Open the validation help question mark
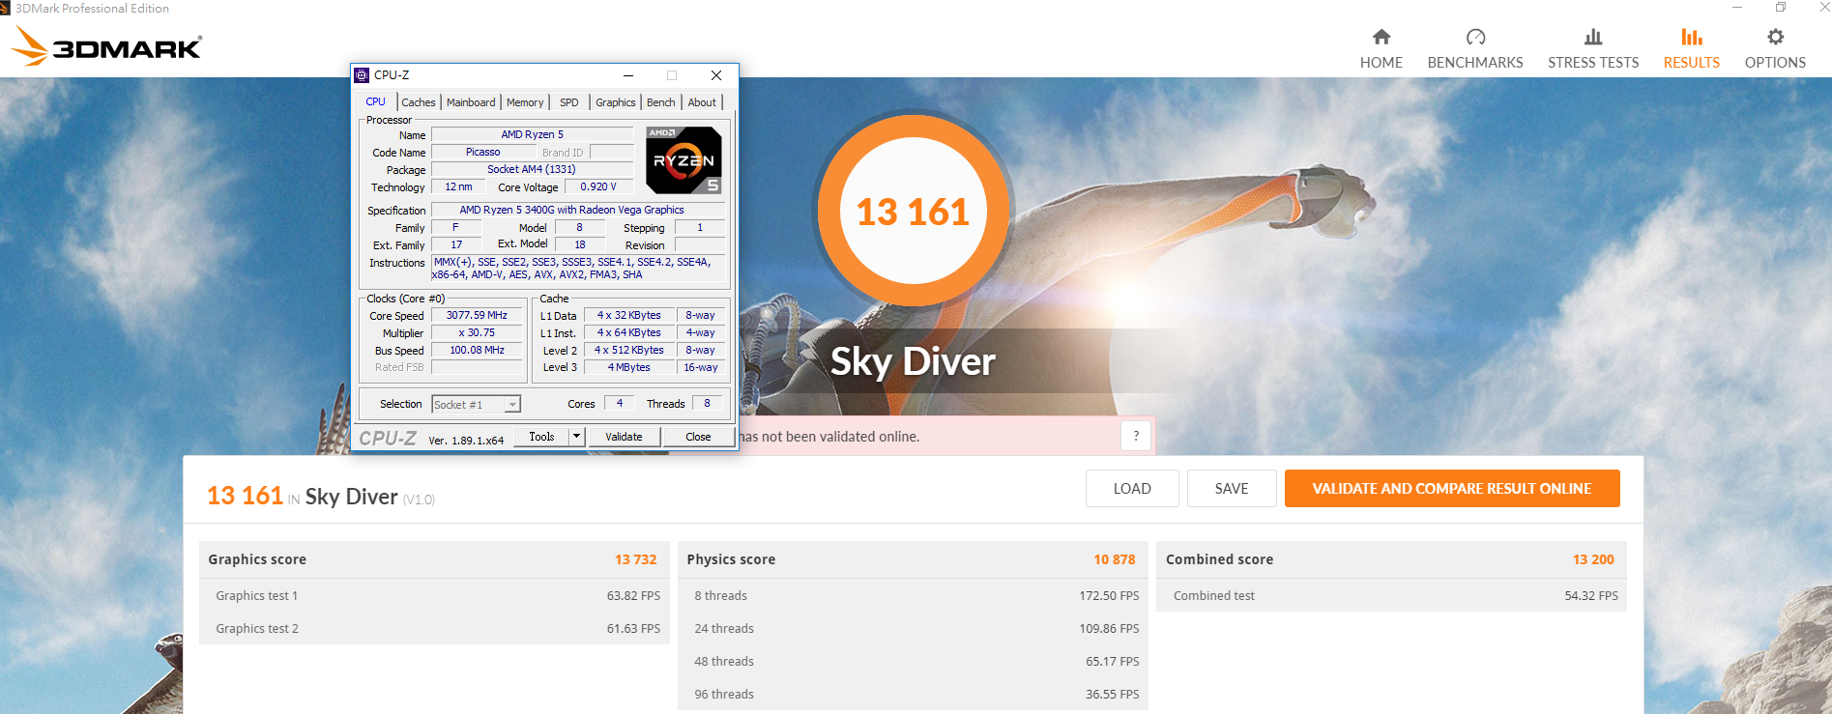This screenshot has width=1832, height=714. pos(1136,436)
